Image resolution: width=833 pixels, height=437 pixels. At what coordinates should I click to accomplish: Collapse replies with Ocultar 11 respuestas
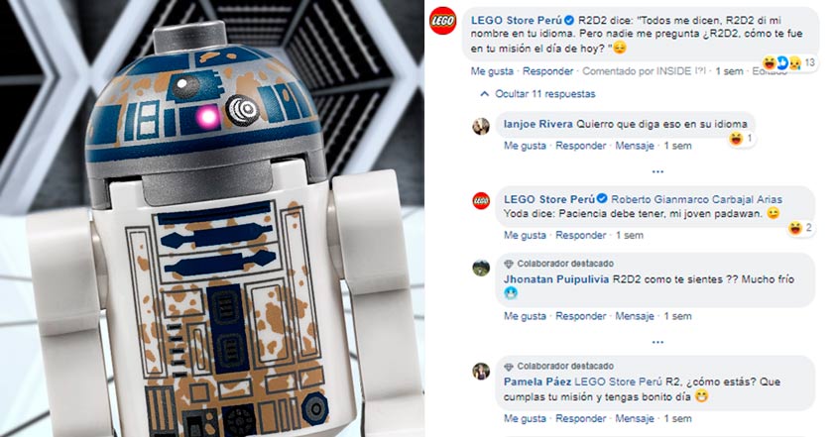[537, 94]
